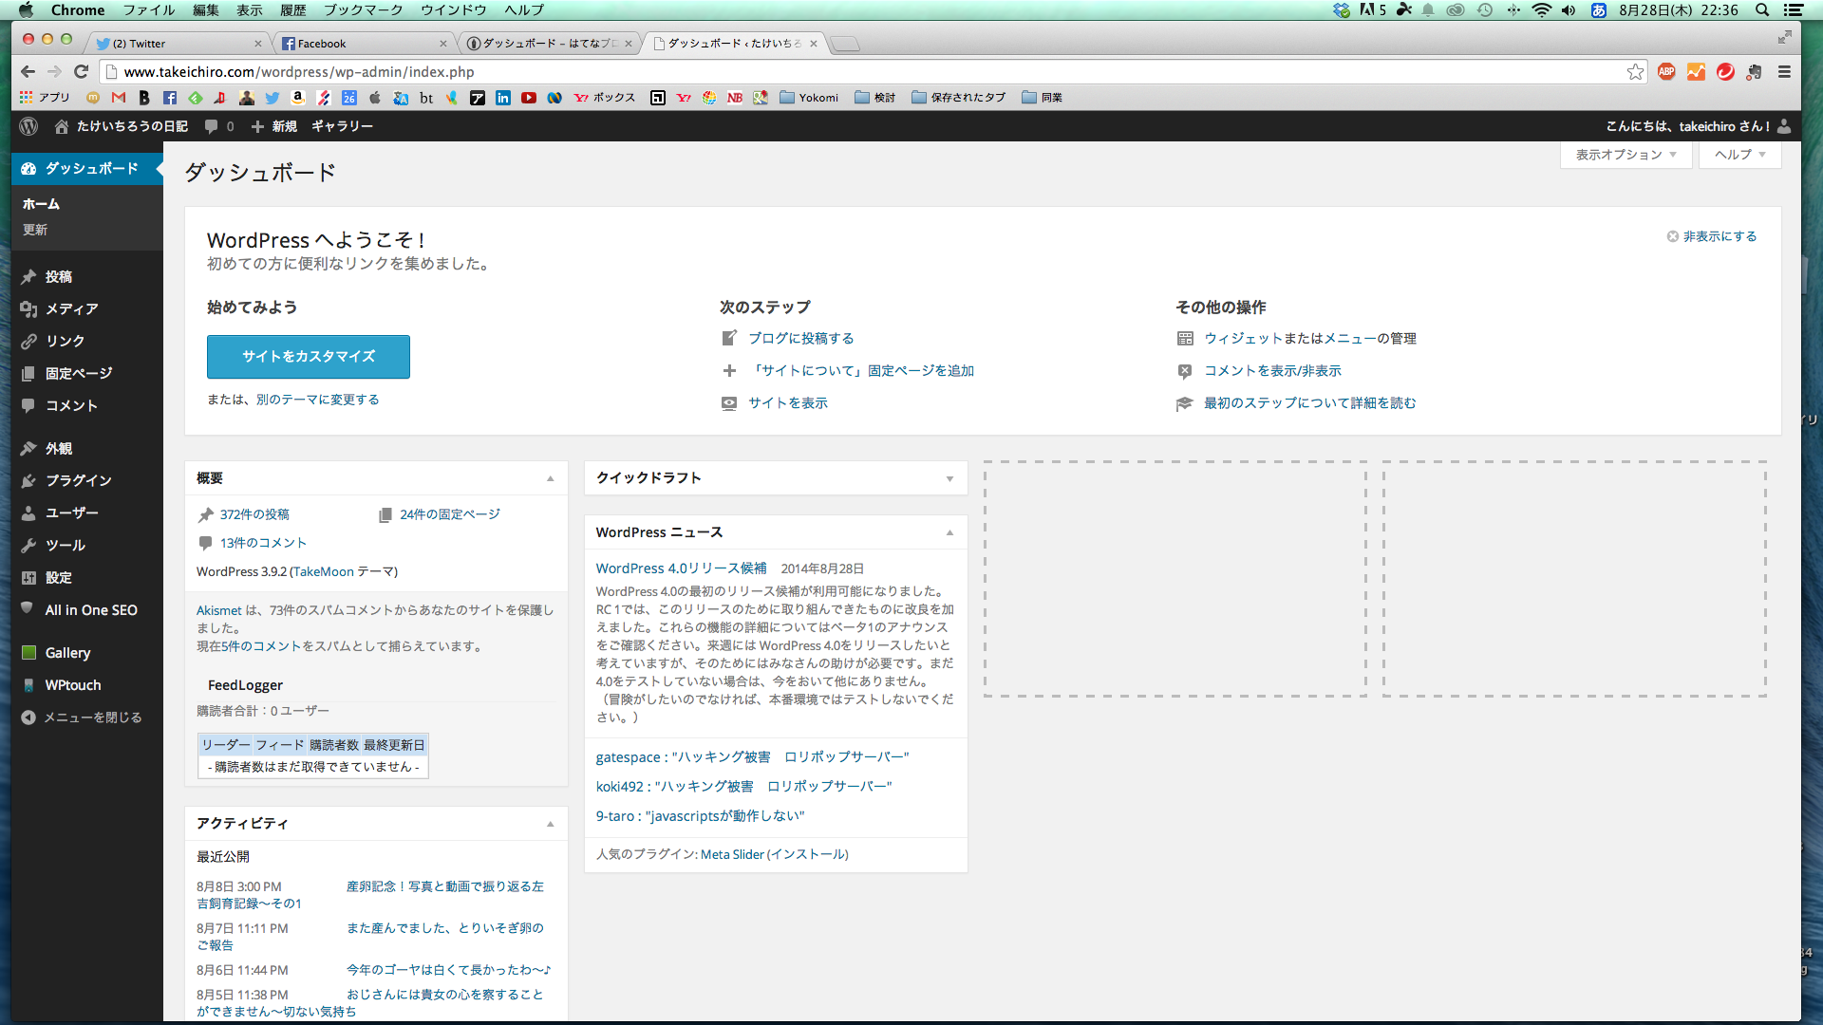Open the 外観 (Appearance) sidebar menu
The width and height of the screenshot is (1823, 1025).
pyautogui.click(x=87, y=448)
